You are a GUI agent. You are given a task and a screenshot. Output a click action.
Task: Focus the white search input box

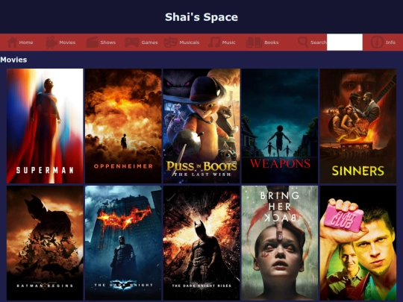tap(345, 42)
